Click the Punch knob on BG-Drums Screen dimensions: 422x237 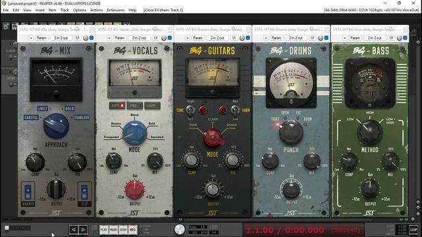pyautogui.click(x=291, y=132)
